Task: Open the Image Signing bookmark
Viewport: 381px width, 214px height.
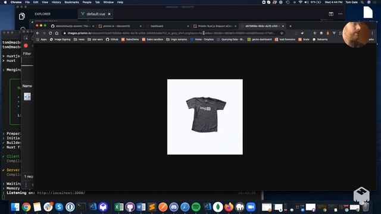Action: [x=60, y=39]
